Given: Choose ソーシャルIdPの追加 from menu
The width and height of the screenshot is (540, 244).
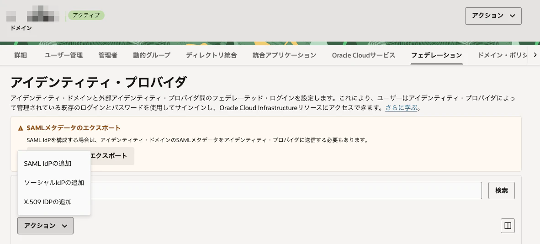Looking at the screenshot, I should tap(54, 183).
